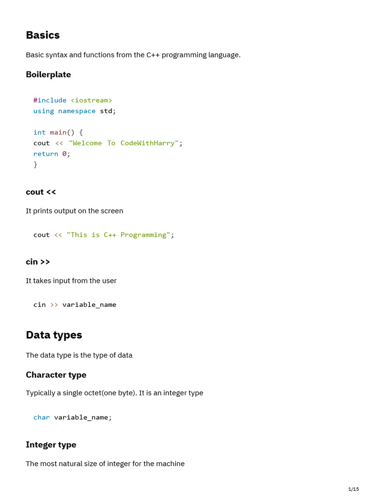375x501 pixels.
Task: Click the "return 0;" statement
Action: tap(52, 154)
